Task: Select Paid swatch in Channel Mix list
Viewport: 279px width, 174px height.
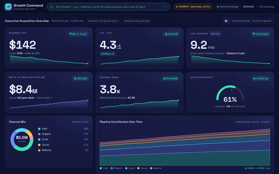Action: 39,129
